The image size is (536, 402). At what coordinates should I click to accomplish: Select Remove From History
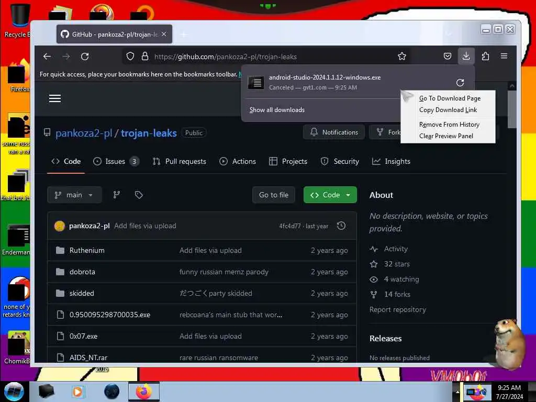click(449, 125)
